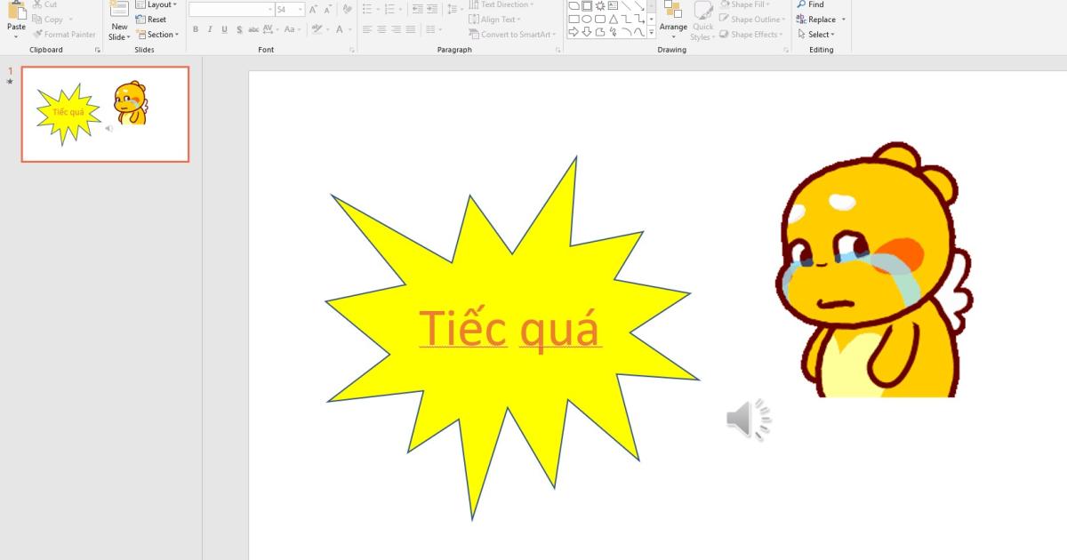Image resolution: width=1067 pixels, height=560 pixels.
Task: Click the Format Painter button
Action: click(x=63, y=35)
